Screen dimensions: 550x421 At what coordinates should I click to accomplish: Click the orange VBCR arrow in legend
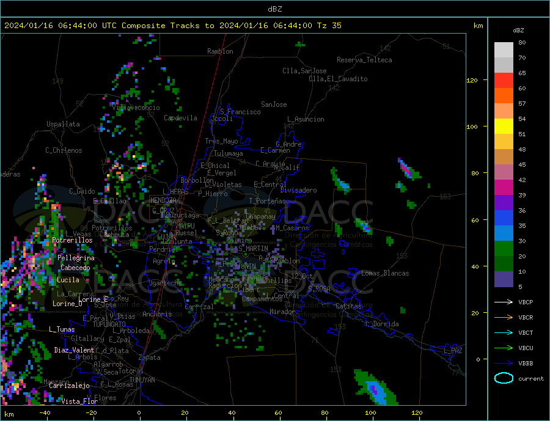coord(504,318)
